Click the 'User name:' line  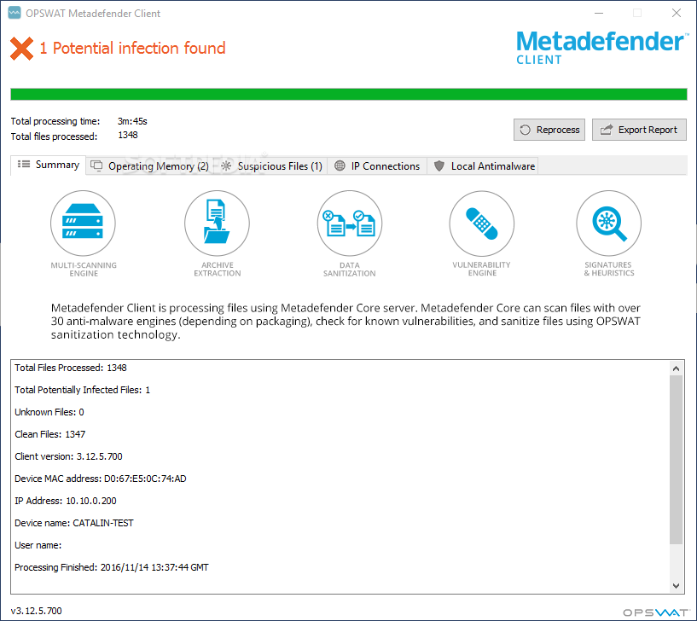(38, 545)
